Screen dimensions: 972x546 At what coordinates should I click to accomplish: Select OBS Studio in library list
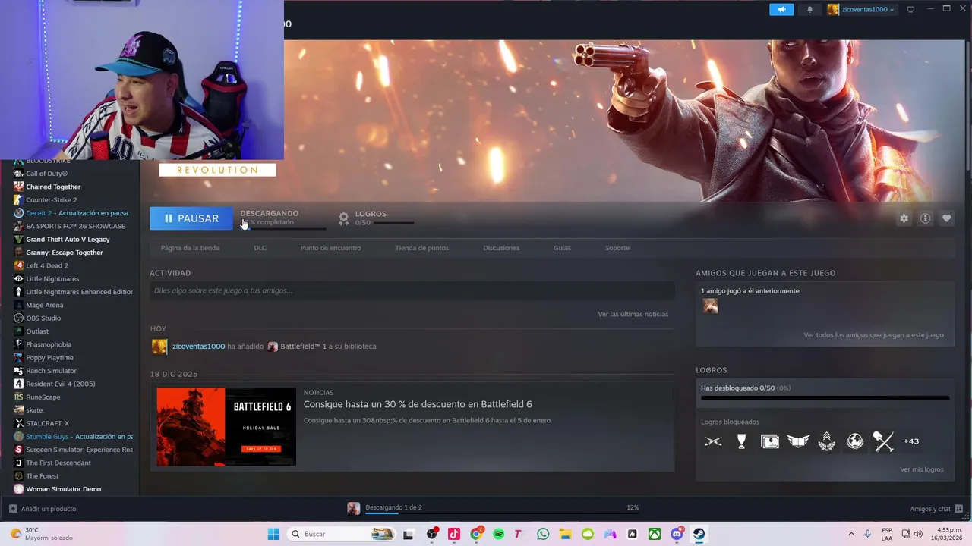click(x=43, y=318)
